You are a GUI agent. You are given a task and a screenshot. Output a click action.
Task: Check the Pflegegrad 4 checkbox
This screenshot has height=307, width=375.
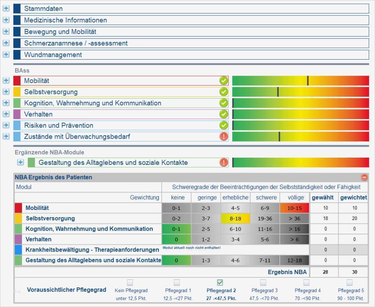click(306, 283)
